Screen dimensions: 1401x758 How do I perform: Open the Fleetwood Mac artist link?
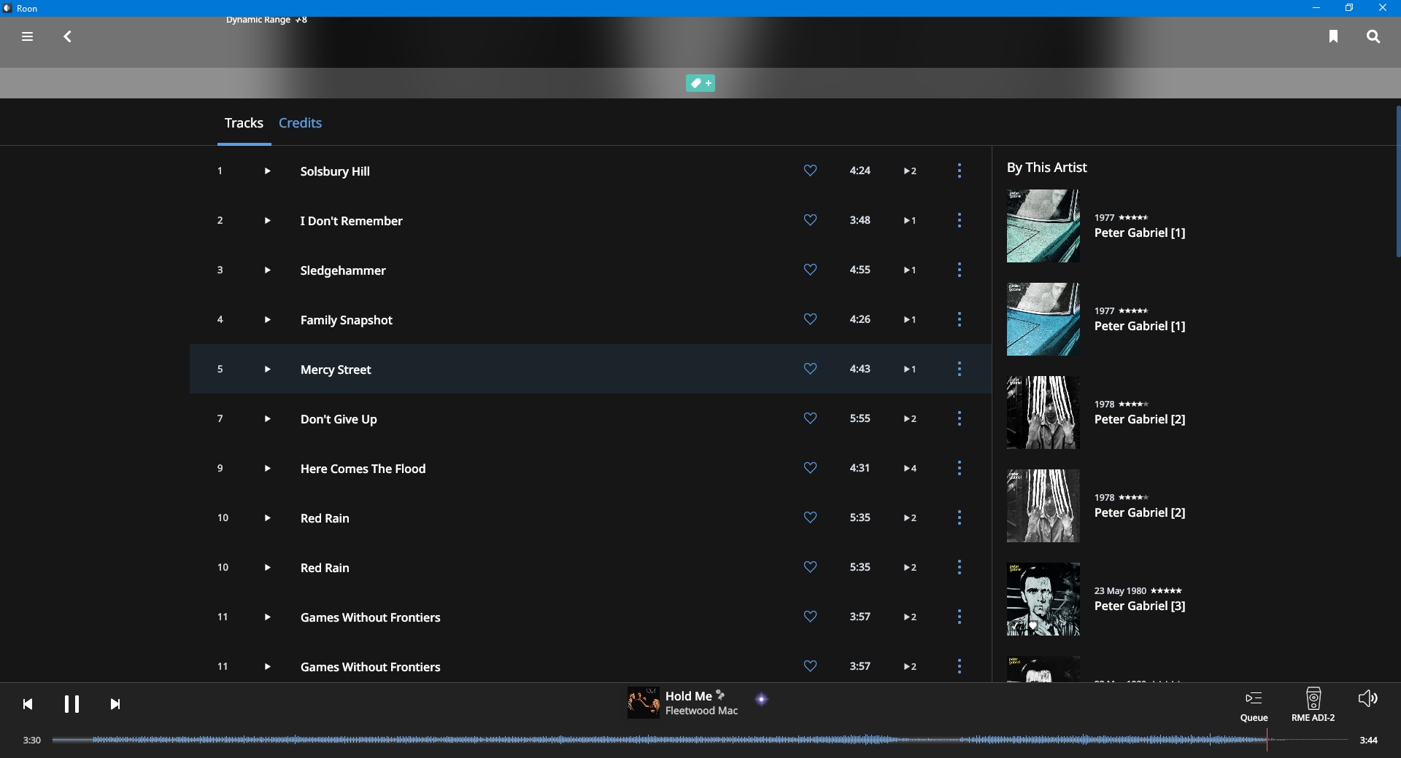click(701, 711)
